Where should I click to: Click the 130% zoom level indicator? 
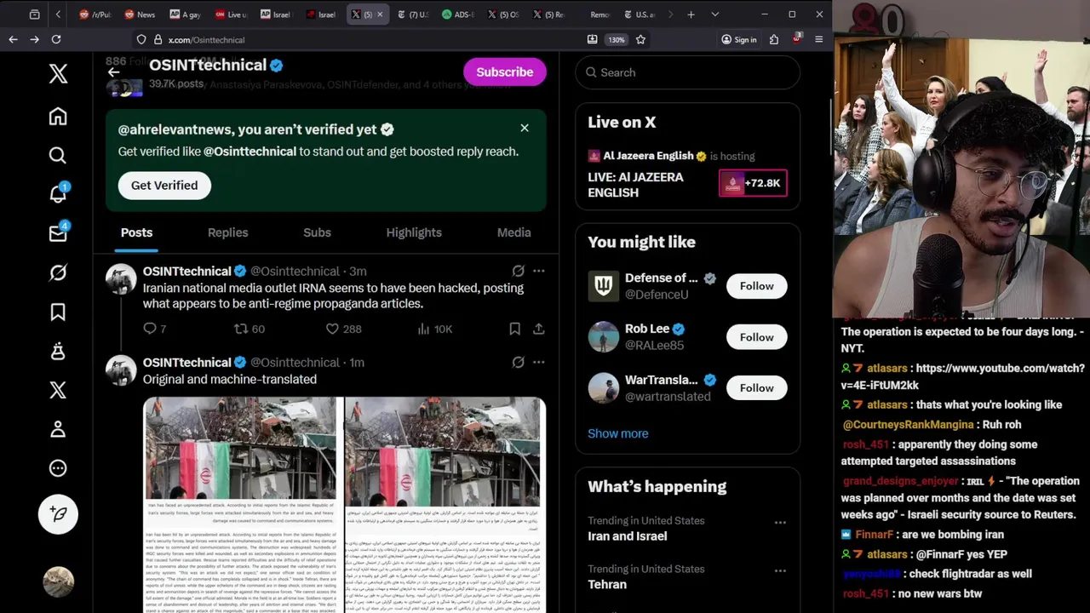[x=616, y=39]
